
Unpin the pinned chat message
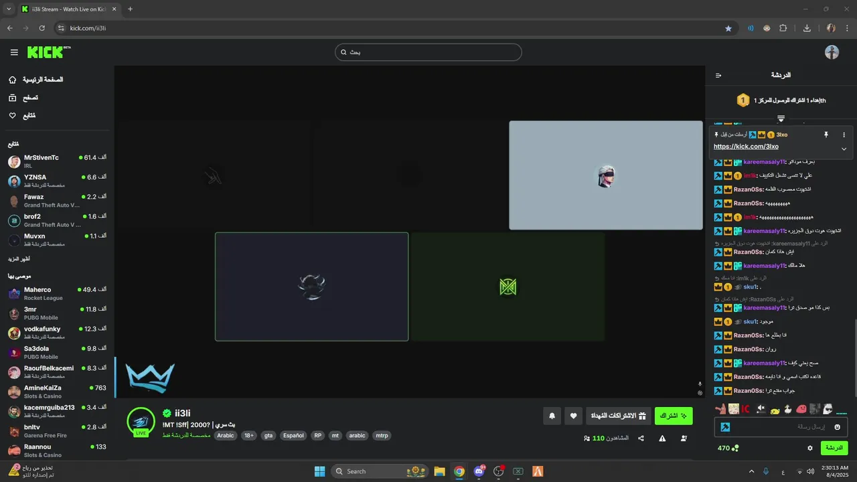[x=826, y=135]
